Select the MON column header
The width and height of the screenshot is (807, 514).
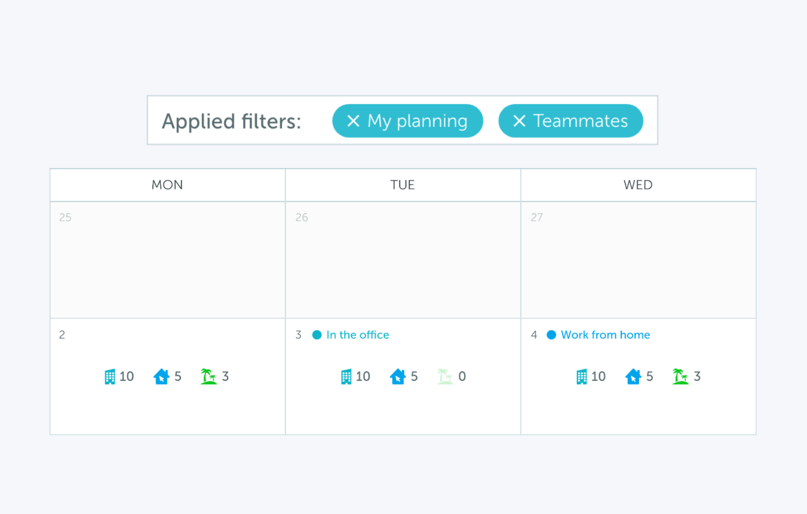(x=167, y=185)
